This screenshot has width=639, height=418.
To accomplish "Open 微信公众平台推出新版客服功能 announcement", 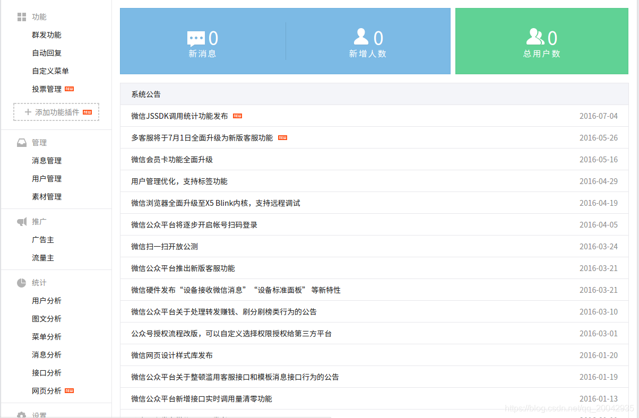I will 183,268.
